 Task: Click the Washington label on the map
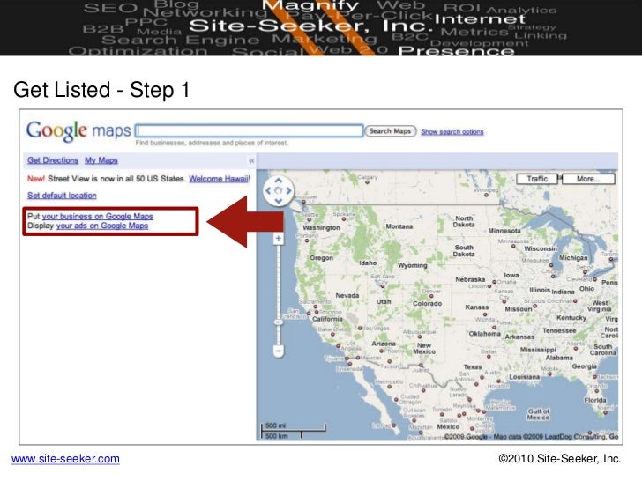[321, 228]
